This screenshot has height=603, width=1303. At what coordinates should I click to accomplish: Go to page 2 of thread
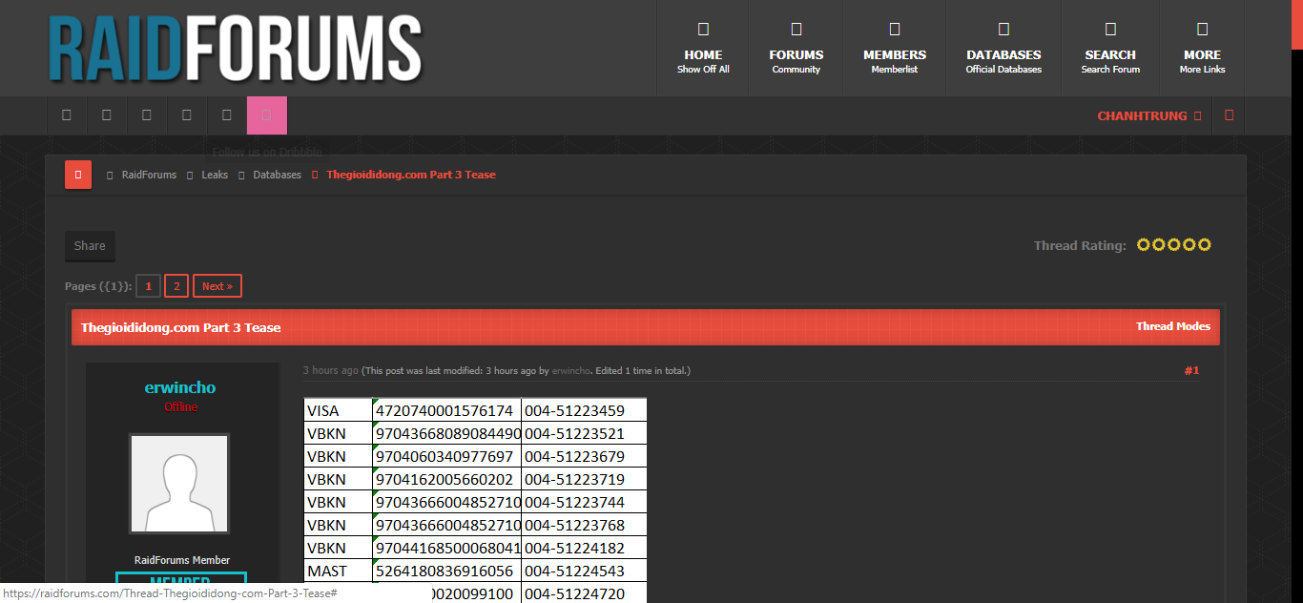click(x=176, y=286)
